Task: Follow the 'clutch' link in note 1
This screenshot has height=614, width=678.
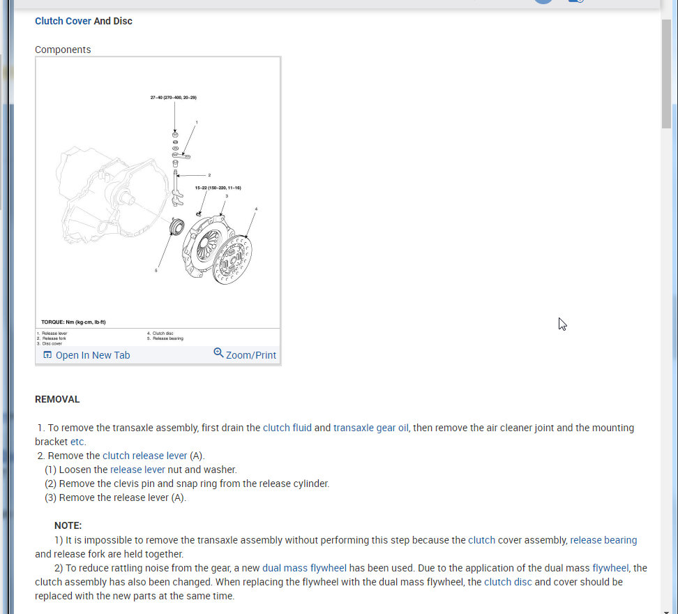Action: pos(482,540)
